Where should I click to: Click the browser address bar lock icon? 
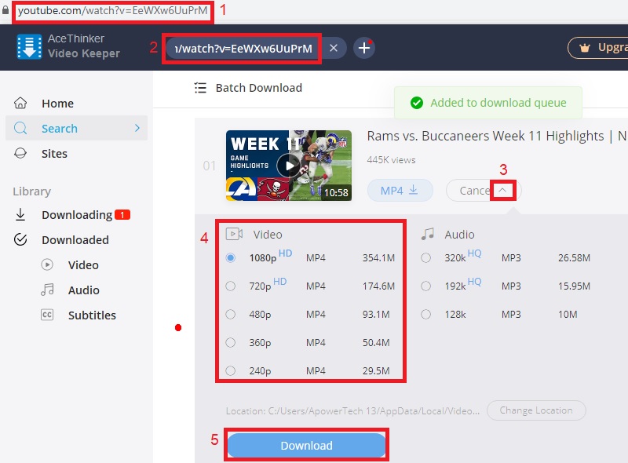click(5, 10)
